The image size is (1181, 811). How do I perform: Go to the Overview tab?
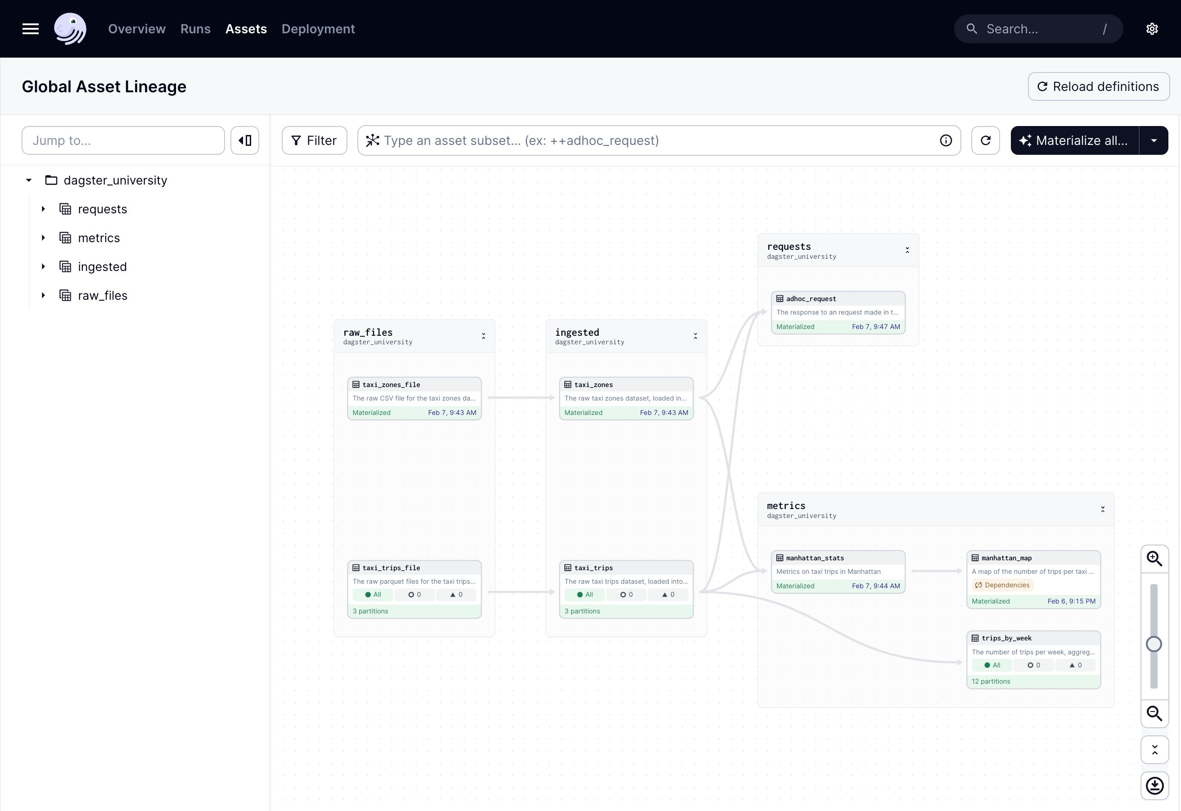(x=137, y=29)
